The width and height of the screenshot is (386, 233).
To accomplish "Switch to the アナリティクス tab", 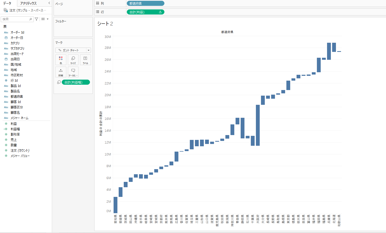I will click(28, 3).
